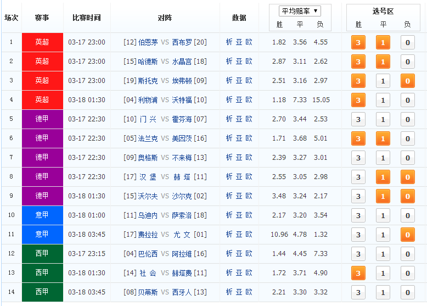Open team link 沙尔克

point(182,196)
